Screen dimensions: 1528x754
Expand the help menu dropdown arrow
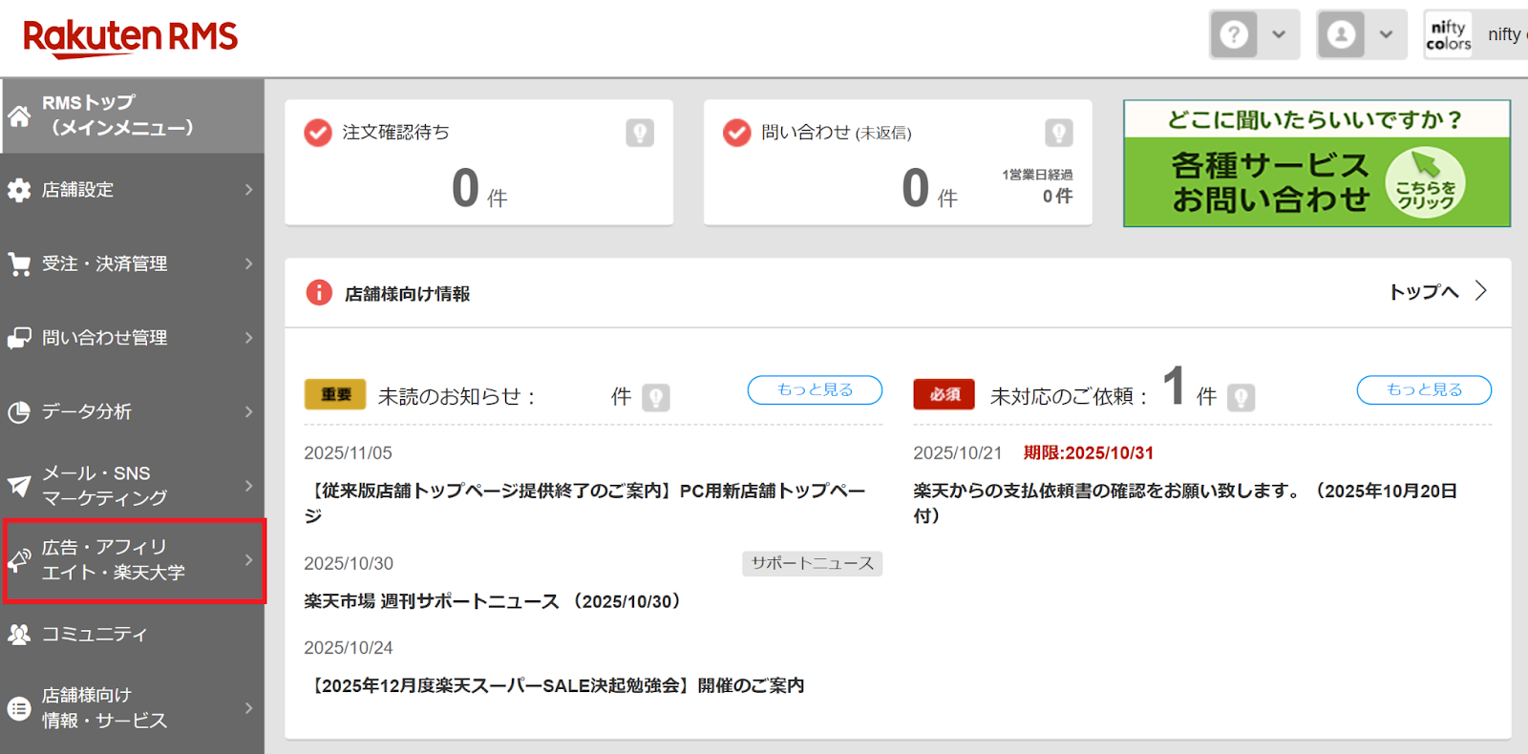pos(1279,35)
